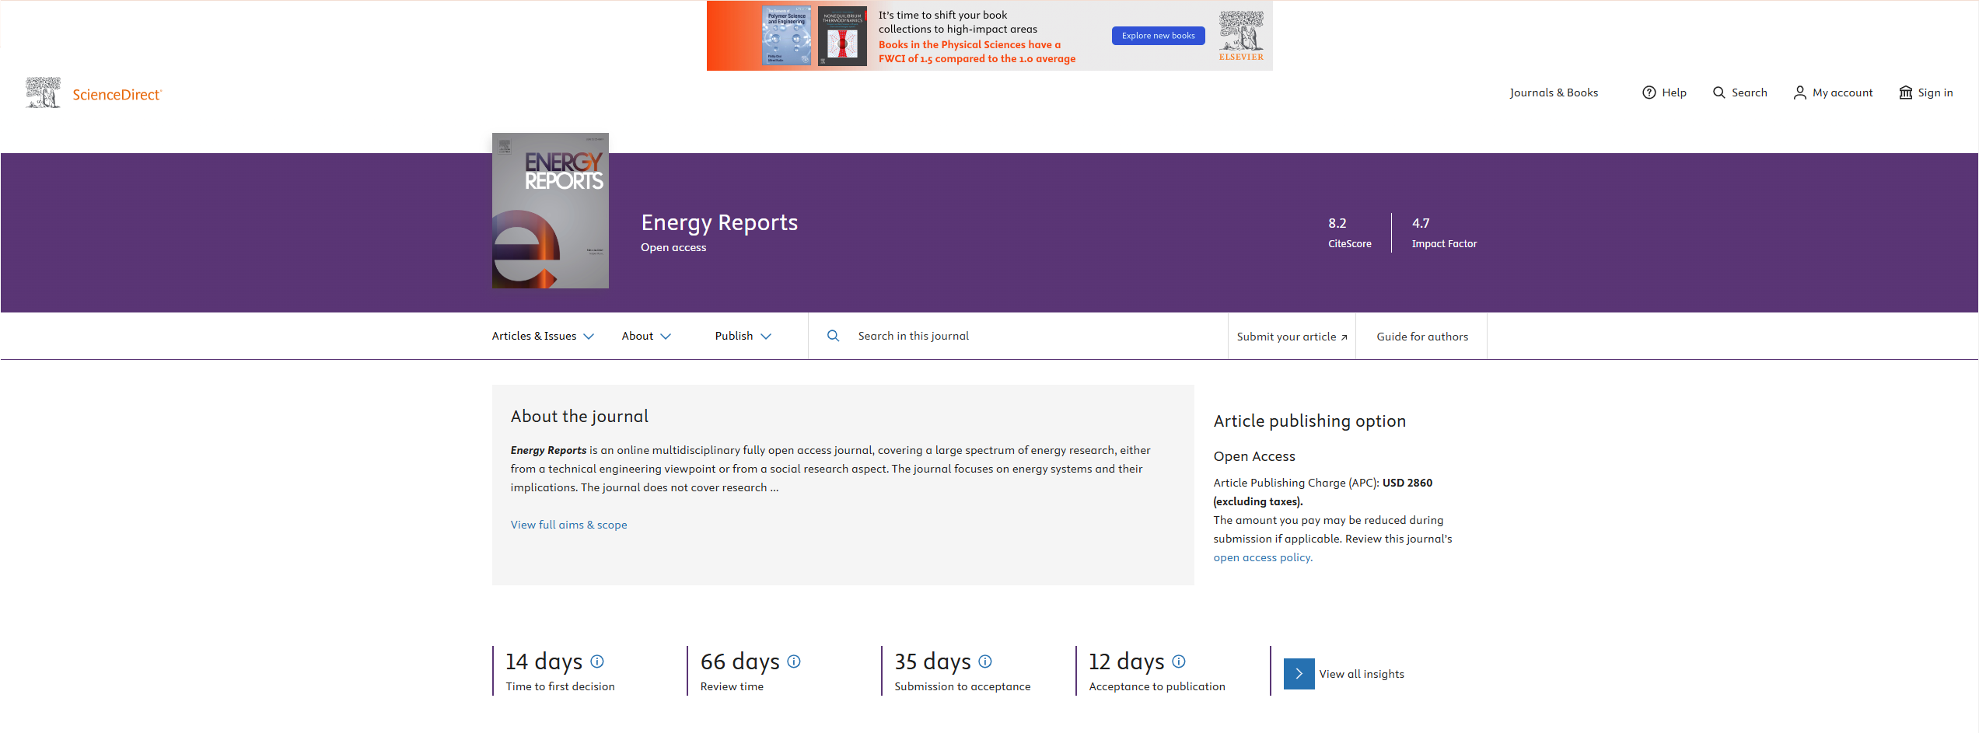This screenshot has width=1979, height=733.
Task: Click info icon beside 35 days
Action: tap(984, 661)
